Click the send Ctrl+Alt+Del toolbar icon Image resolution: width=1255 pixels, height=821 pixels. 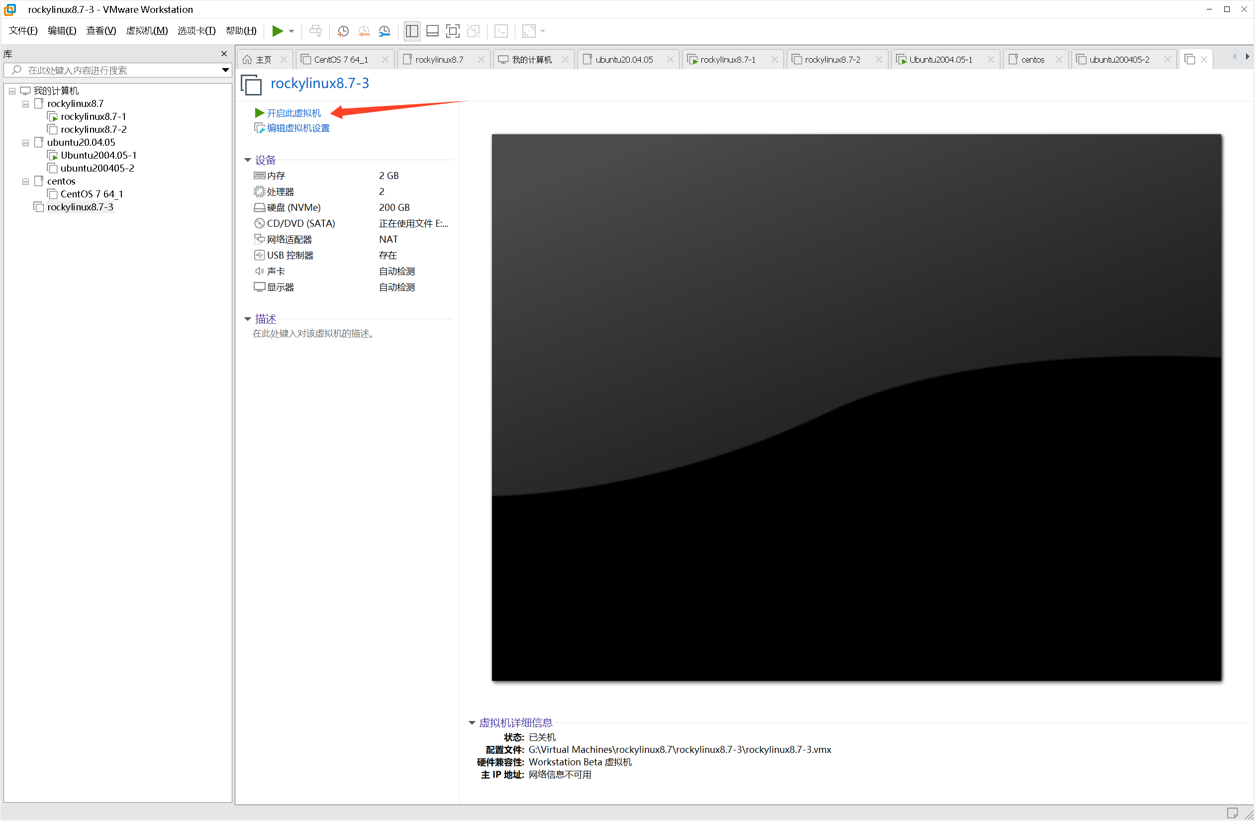pyautogui.click(x=315, y=31)
